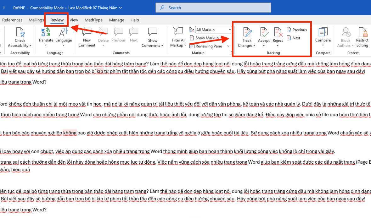This screenshot has width=371, height=218.
Task: Switch to the View tab
Action: pyautogui.click(x=74, y=20)
